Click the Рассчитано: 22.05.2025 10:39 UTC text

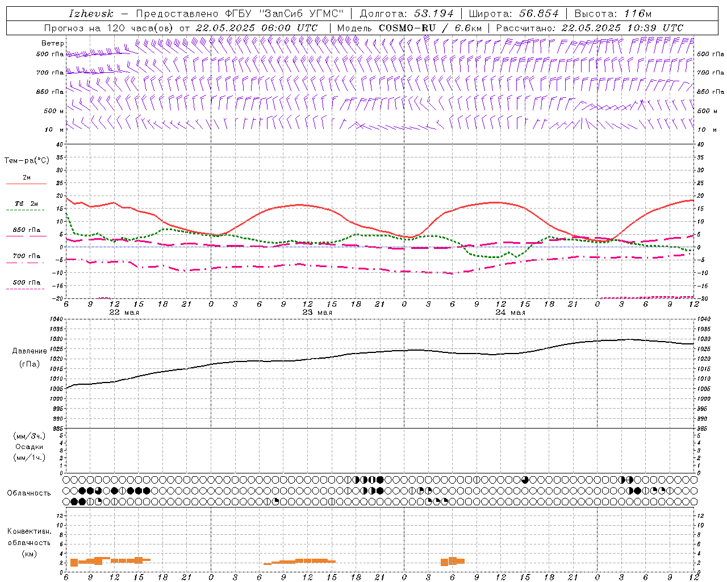(x=590, y=28)
